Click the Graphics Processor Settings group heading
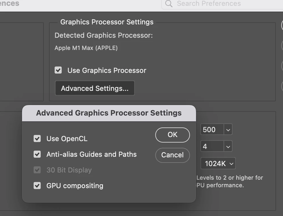283x216 pixels. (x=107, y=22)
